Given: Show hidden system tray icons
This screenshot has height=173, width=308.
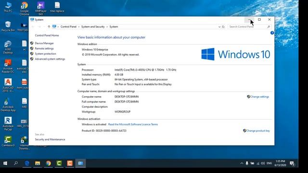Looking at the screenshot, I should pos(242,163).
